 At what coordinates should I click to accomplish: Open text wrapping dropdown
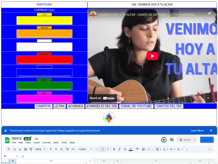point(172,149)
